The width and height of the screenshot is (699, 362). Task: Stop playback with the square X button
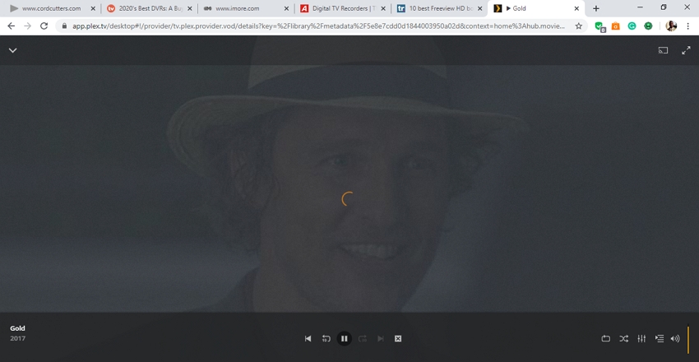tap(398, 338)
